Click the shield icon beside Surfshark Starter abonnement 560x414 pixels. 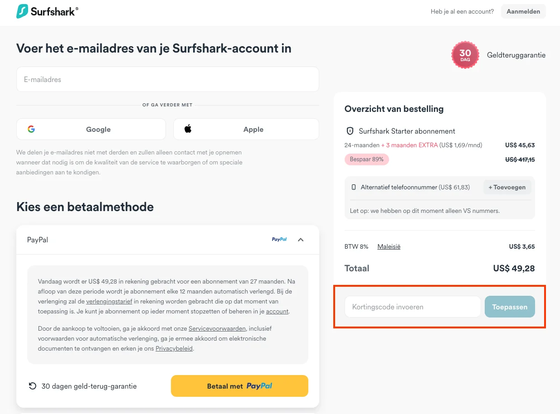[350, 131]
